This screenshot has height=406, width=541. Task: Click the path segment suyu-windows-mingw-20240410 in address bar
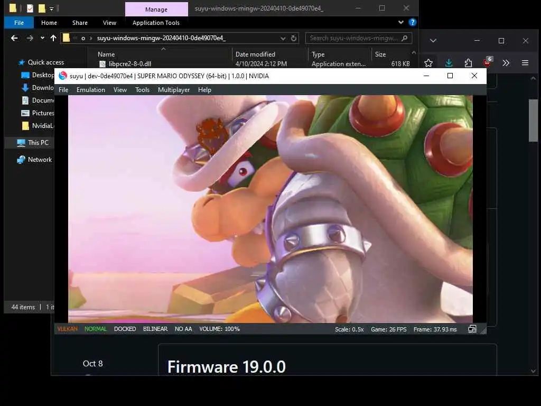point(161,38)
